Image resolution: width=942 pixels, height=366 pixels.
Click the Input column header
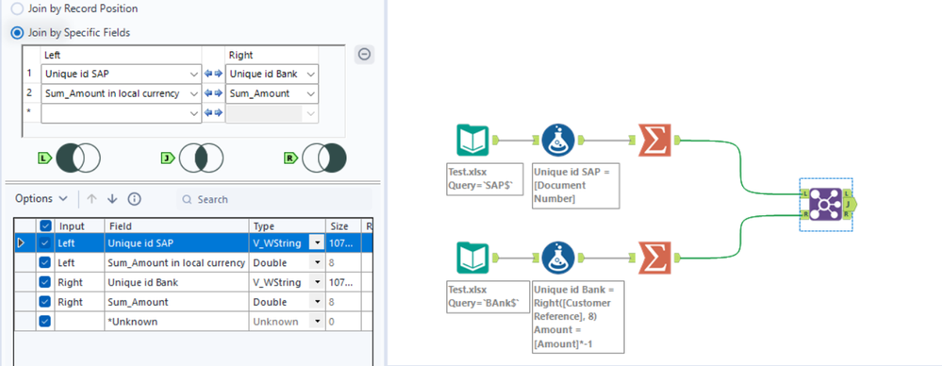[x=78, y=226]
